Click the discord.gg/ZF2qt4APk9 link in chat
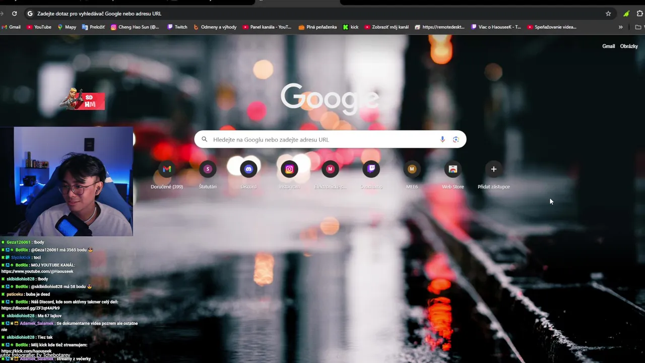Image resolution: width=645 pixels, height=363 pixels. coord(30,308)
